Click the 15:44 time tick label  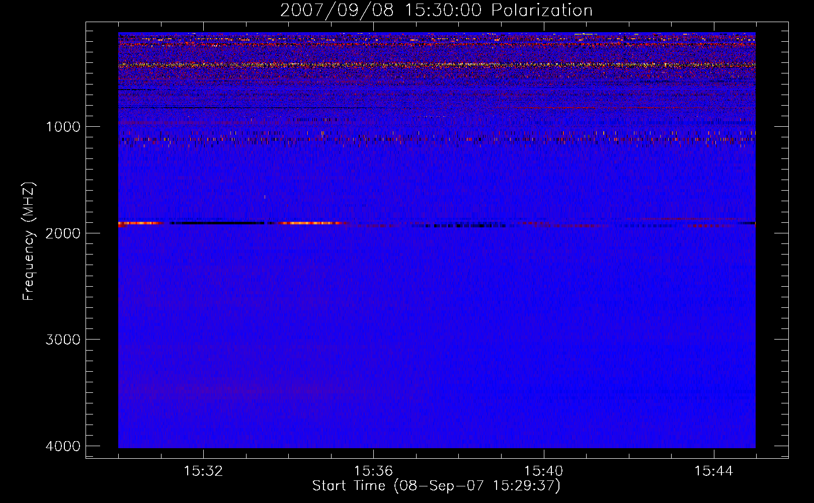click(714, 471)
